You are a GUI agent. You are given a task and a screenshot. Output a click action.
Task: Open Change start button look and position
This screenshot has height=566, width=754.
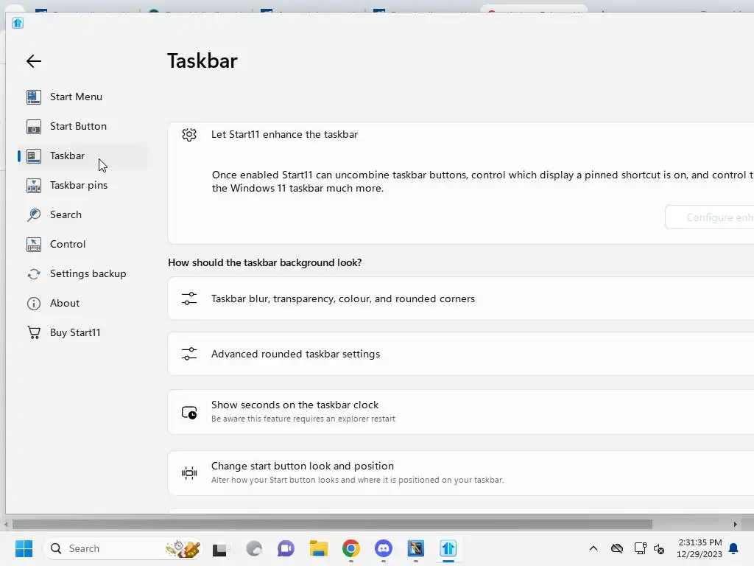point(461,473)
